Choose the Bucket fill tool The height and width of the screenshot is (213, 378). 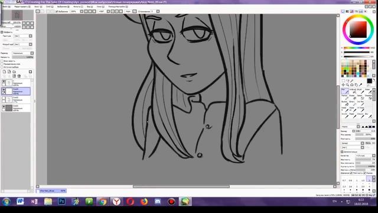(x=345, y=103)
